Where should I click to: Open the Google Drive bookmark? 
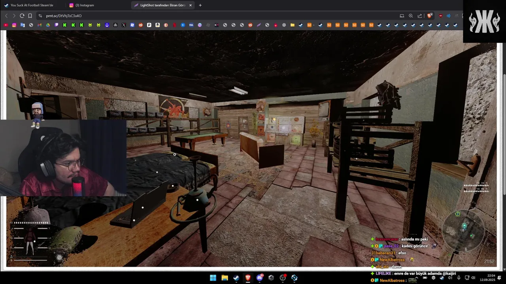48,25
